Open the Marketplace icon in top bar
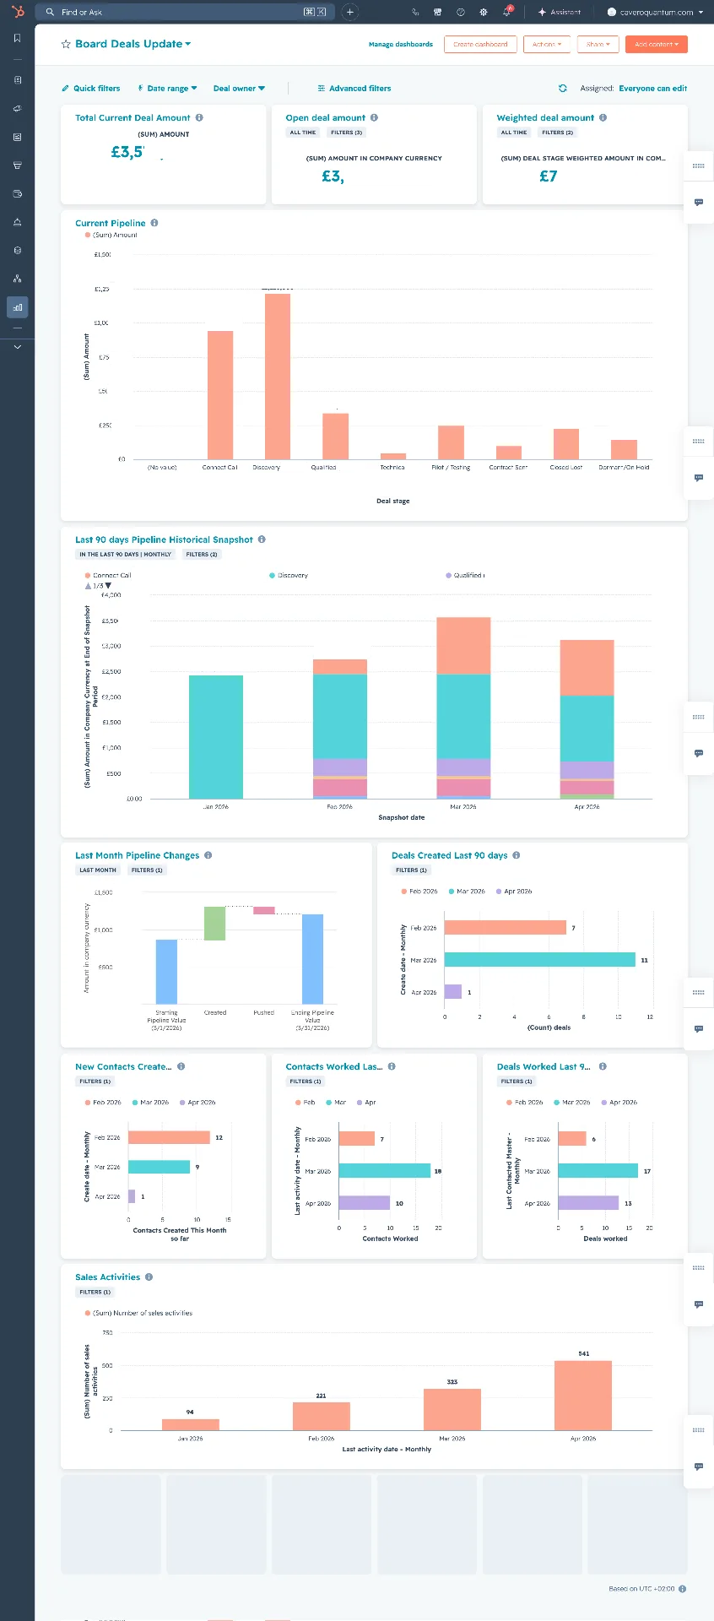This screenshot has width=714, height=1621. 437,12
